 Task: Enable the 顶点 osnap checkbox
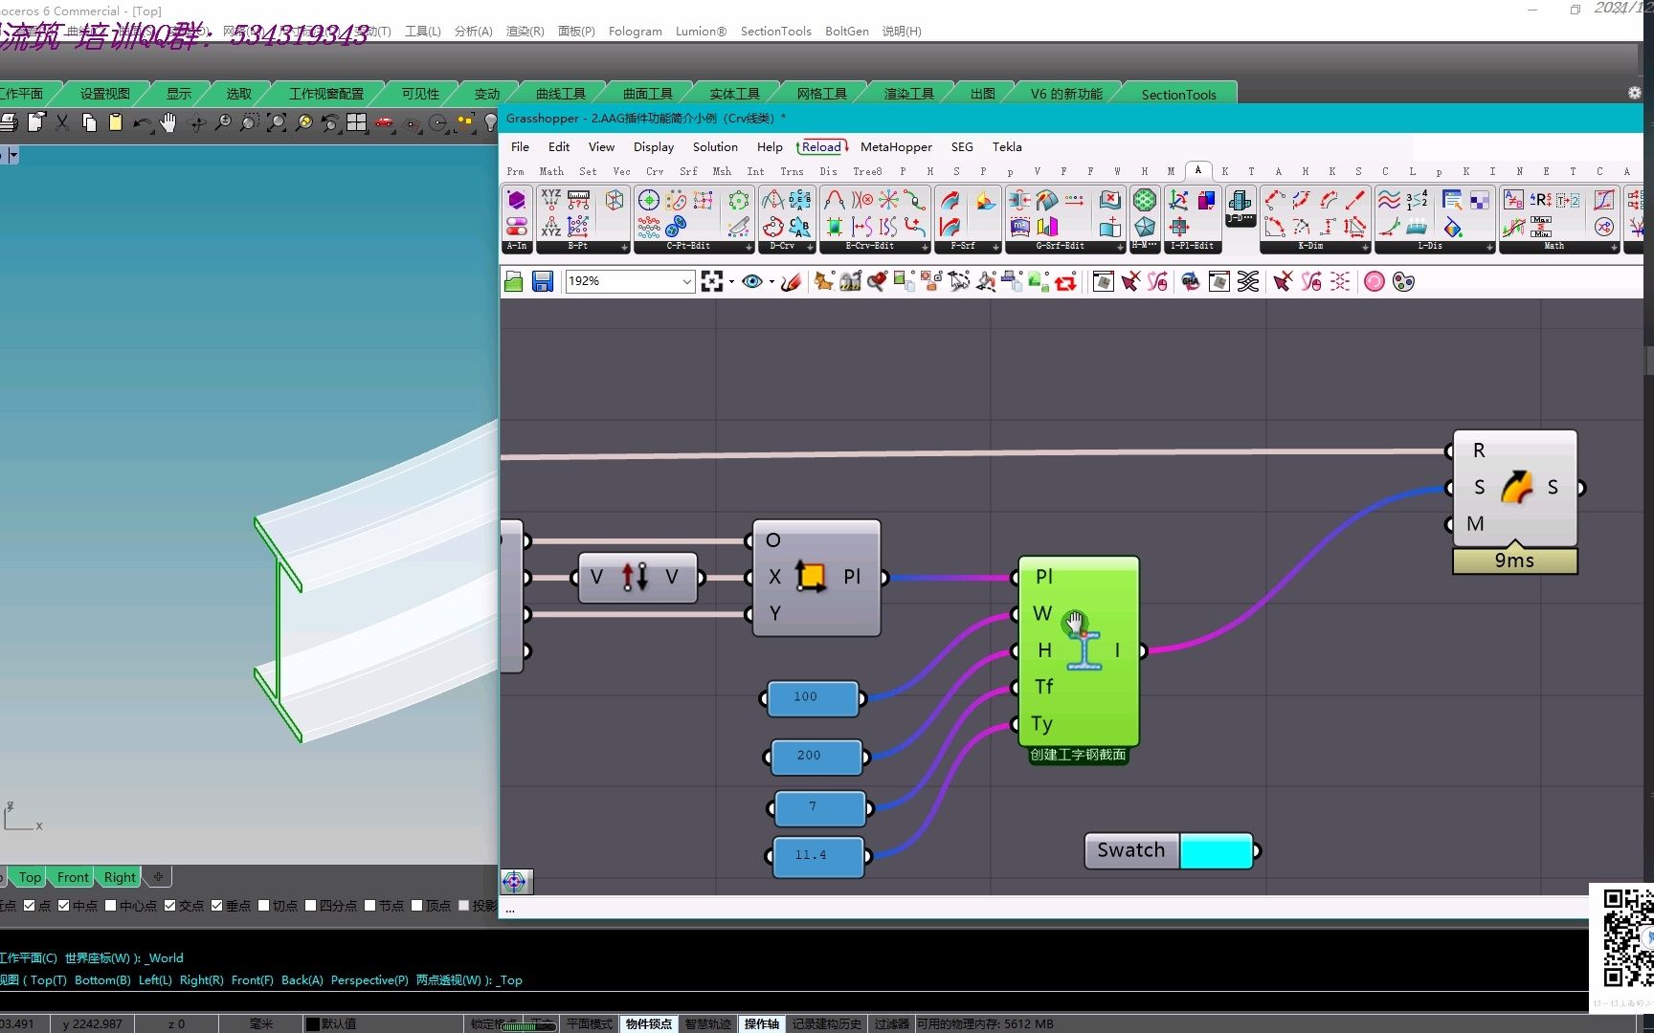click(x=416, y=905)
